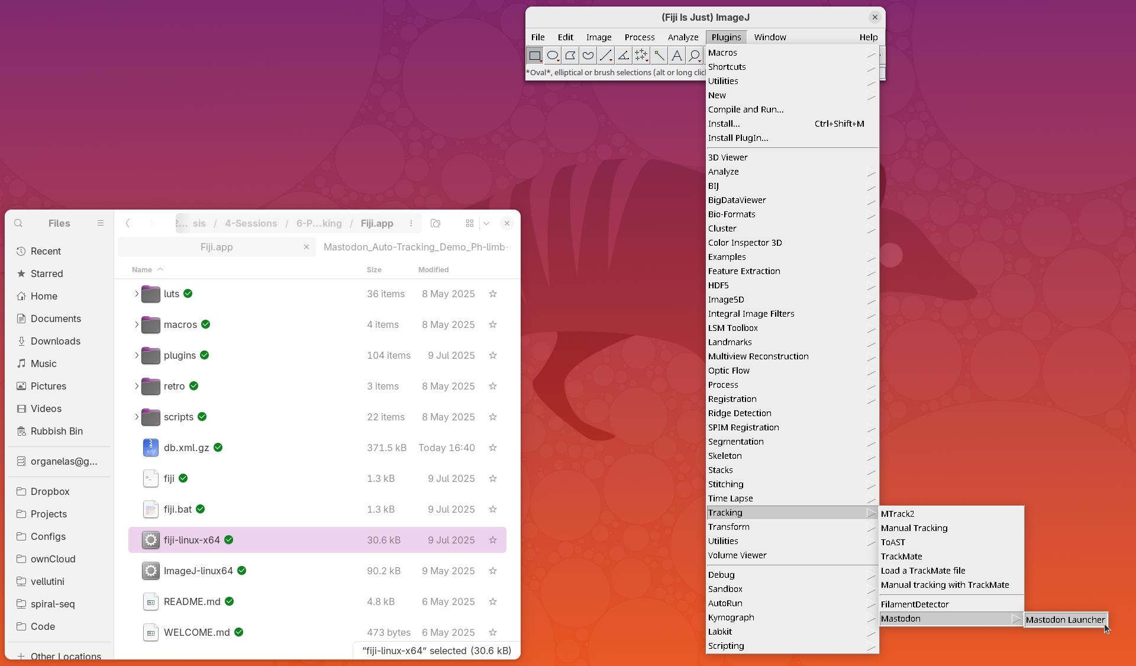Switch to Mastodon_Auto-Tracking_Demo tab
Screen dimensions: 1136x666
416,247
